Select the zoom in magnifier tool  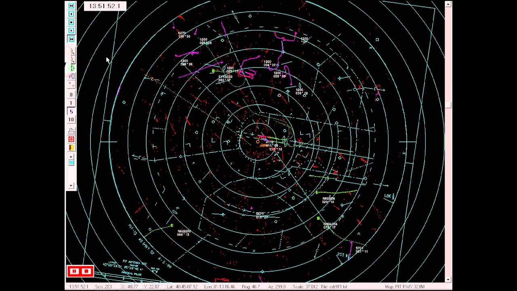[72, 52]
